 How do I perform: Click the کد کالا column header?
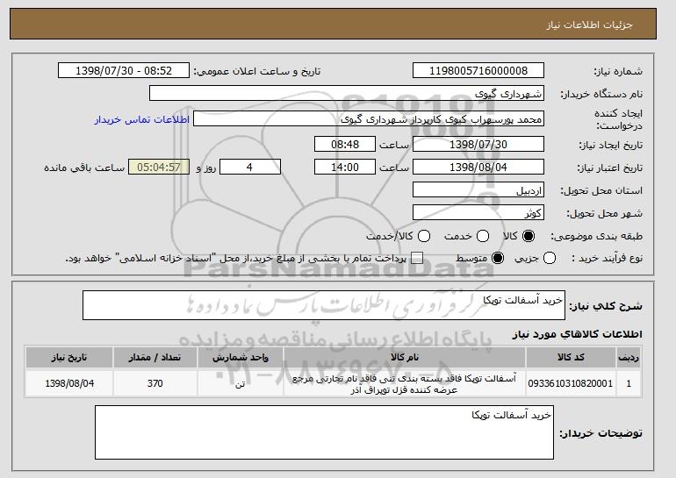(x=571, y=358)
